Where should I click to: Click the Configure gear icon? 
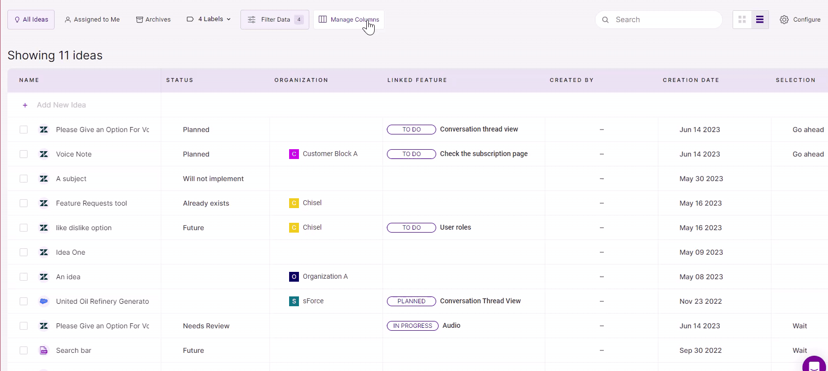tap(784, 20)
